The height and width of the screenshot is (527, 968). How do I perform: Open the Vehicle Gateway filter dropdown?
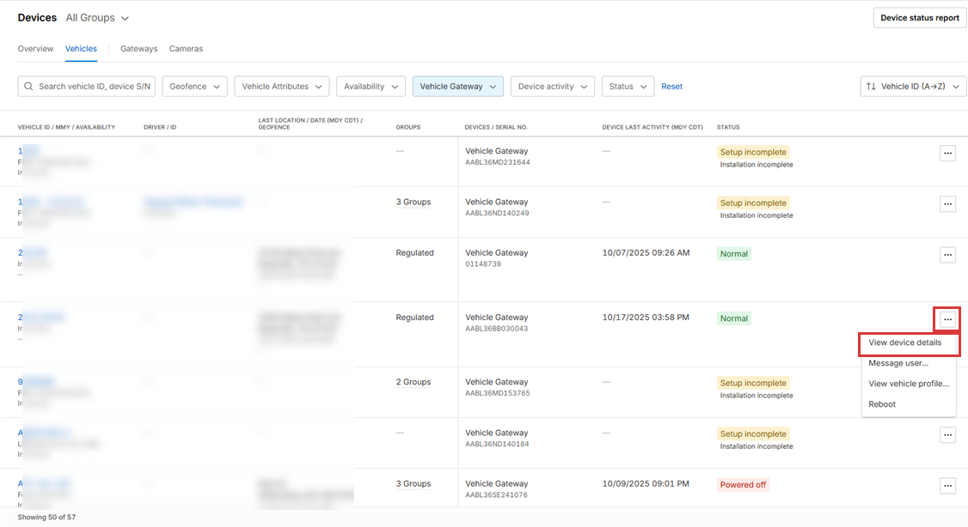457,87
